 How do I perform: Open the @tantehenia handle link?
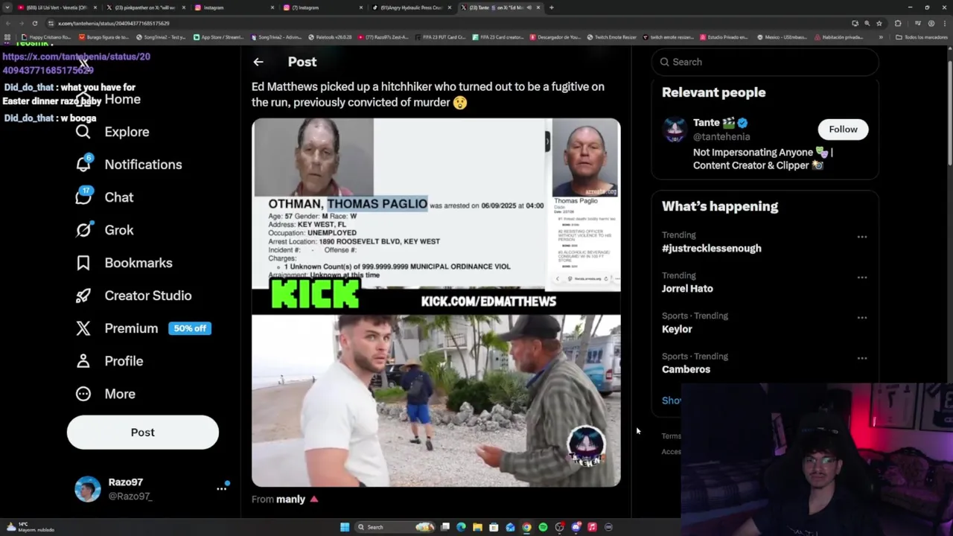coord(721,137)
